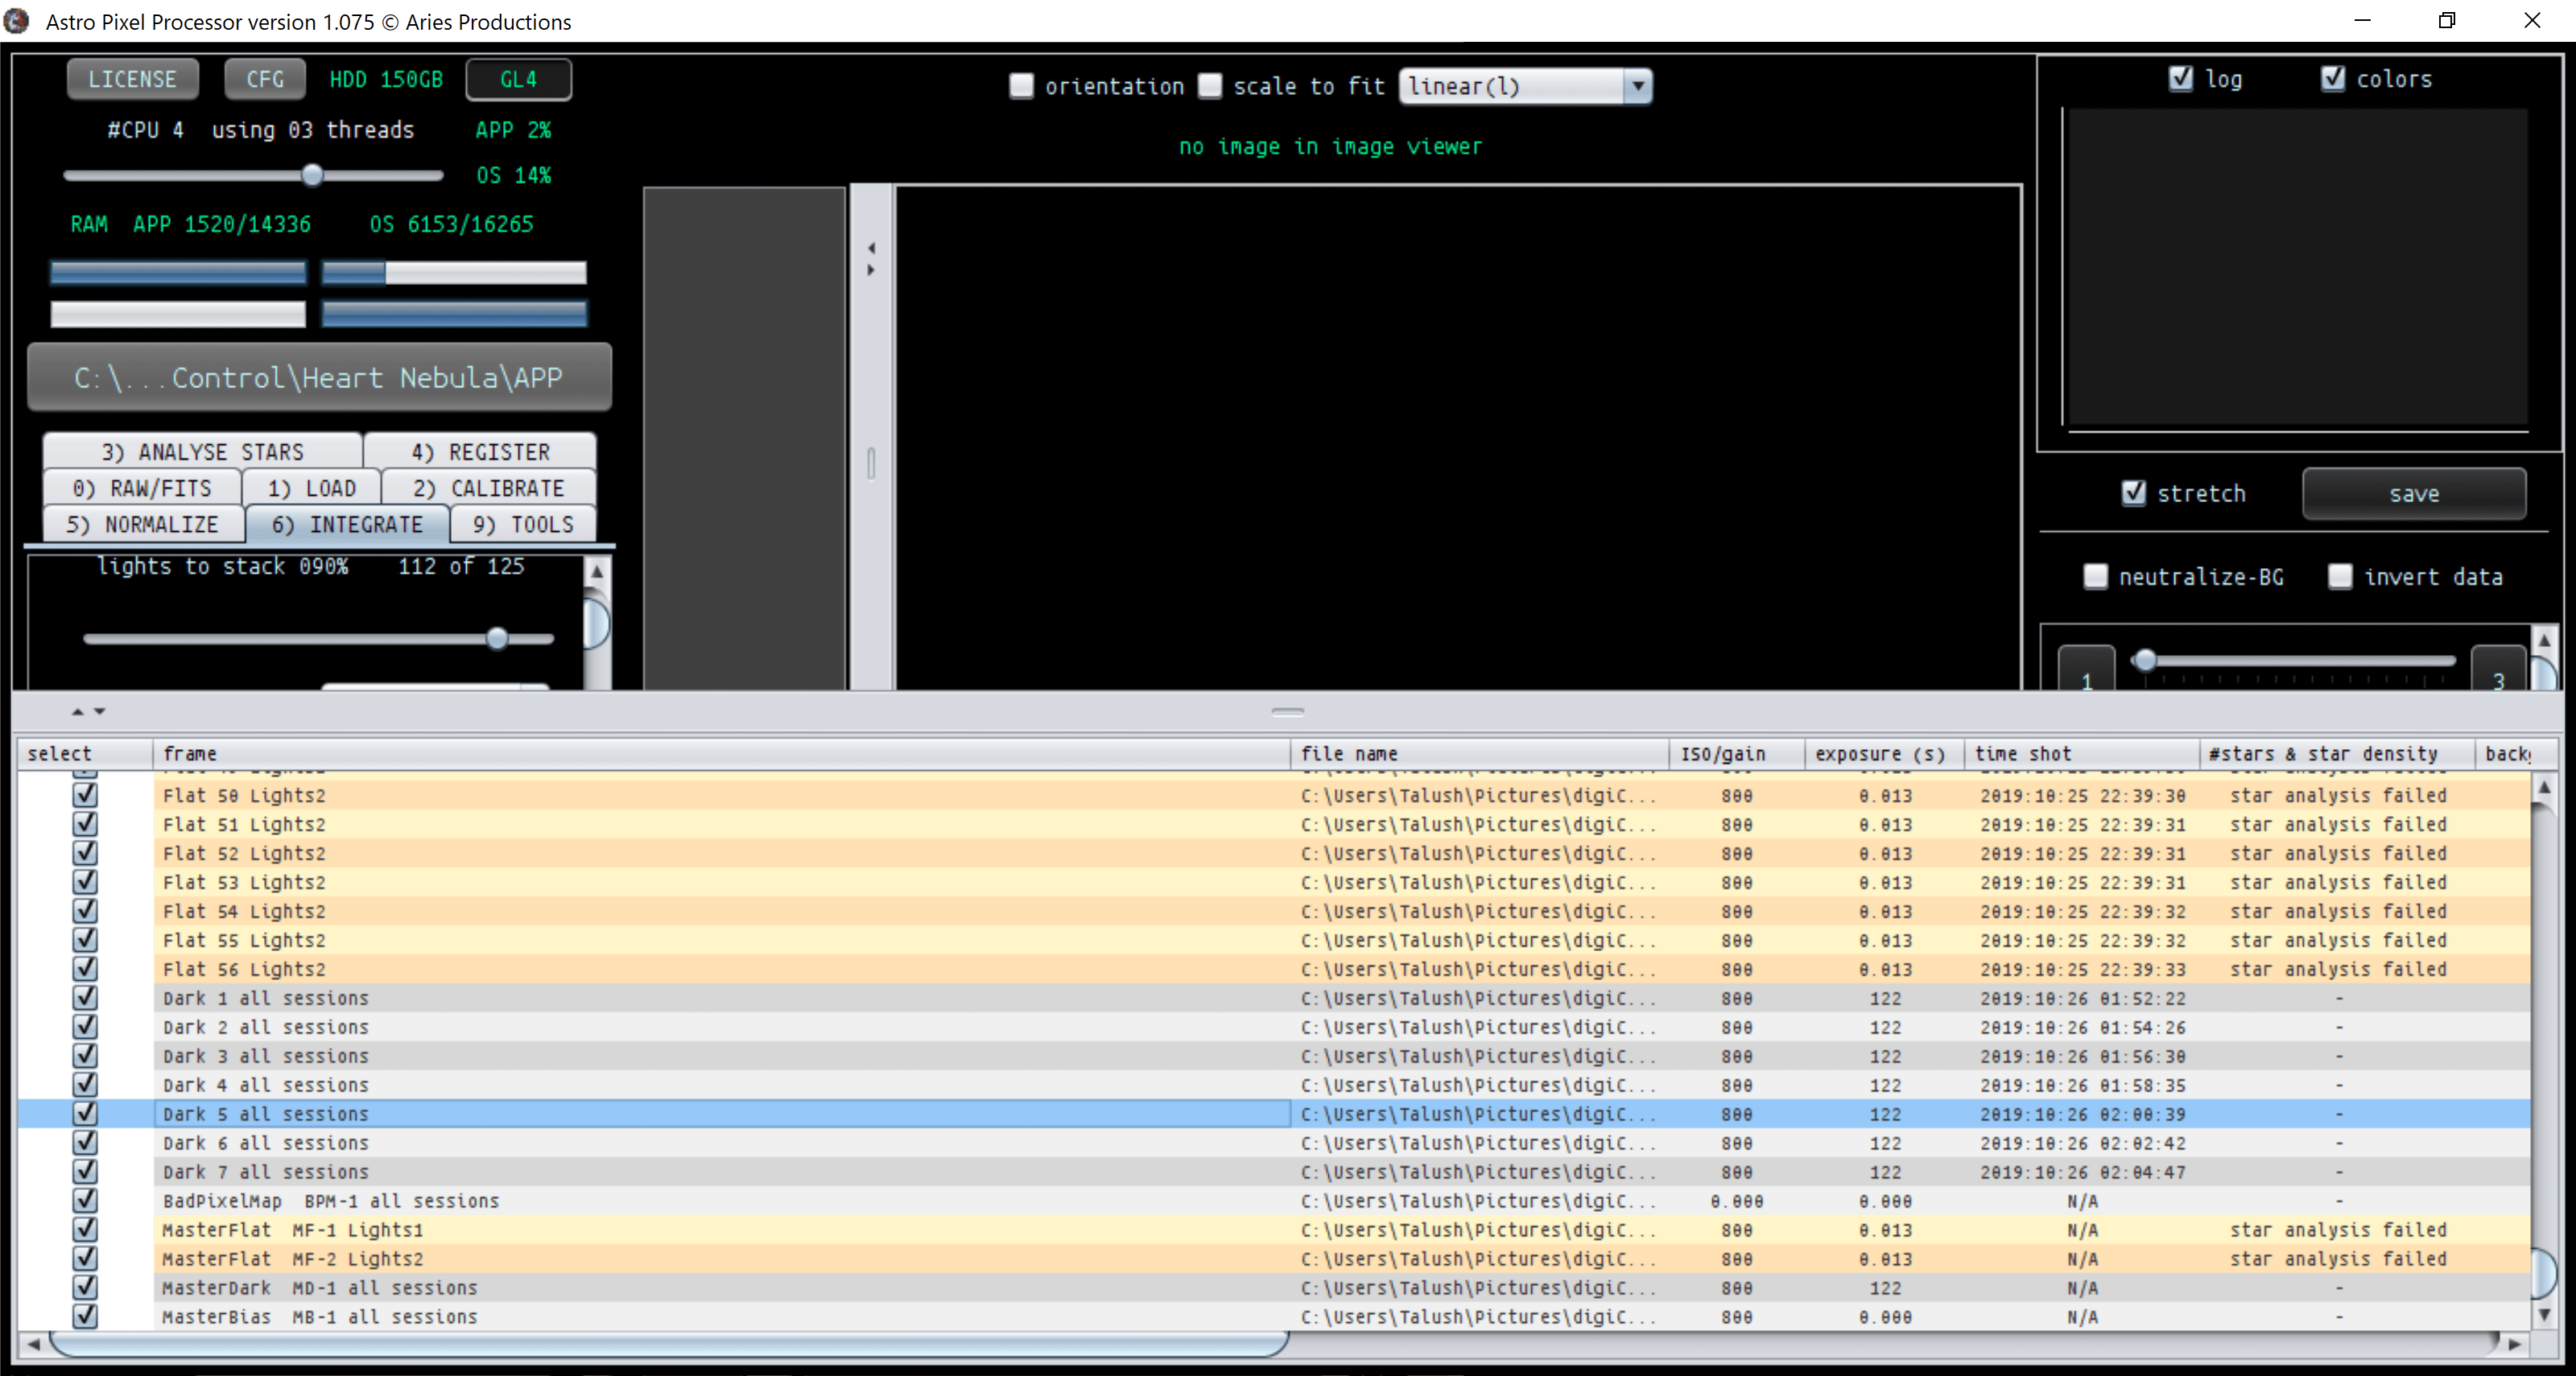Enable neutralize-BG checkbox
Image resolution: width=2576 pixels, height=1376 pixels.
click(2095, 577)
